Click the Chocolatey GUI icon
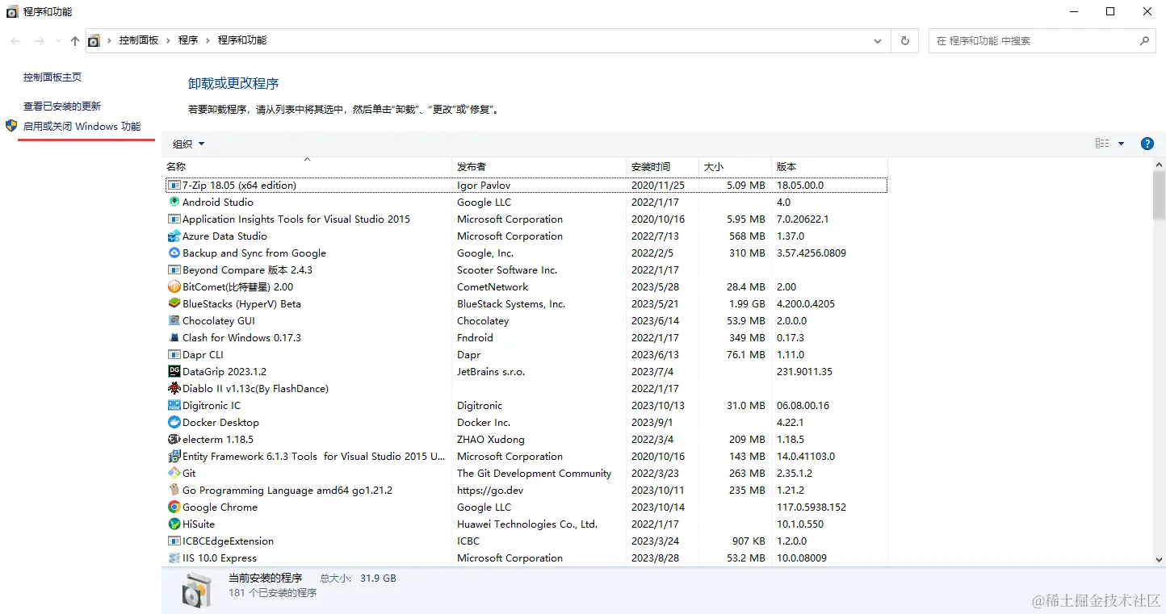Screen dimensions: 1166x614 click(174, 321)
